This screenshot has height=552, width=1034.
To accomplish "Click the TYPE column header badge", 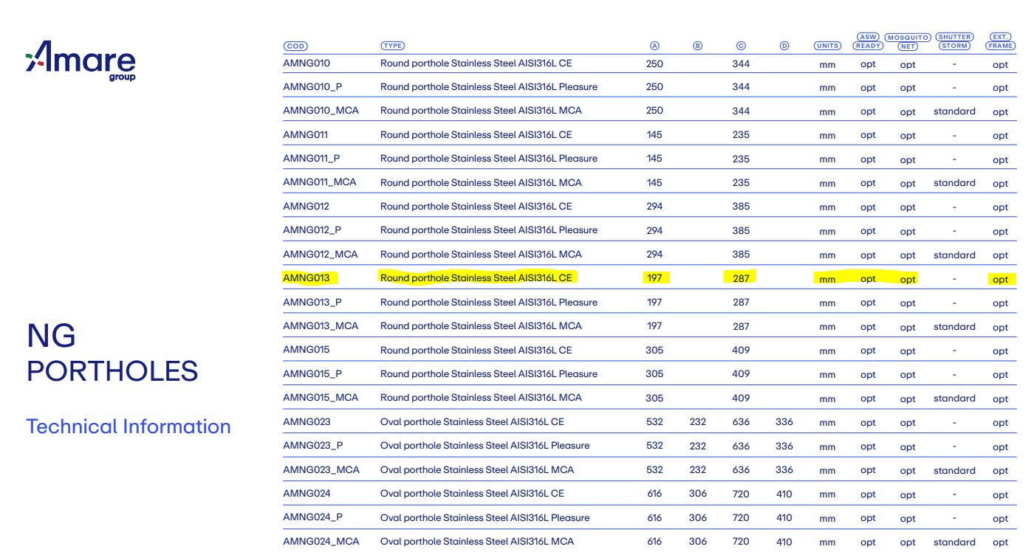I will [392, 46].
